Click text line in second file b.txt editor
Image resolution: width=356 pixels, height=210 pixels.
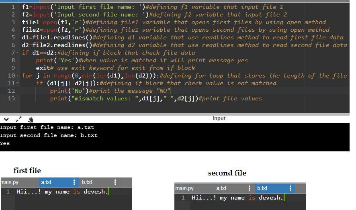[237, 198]
